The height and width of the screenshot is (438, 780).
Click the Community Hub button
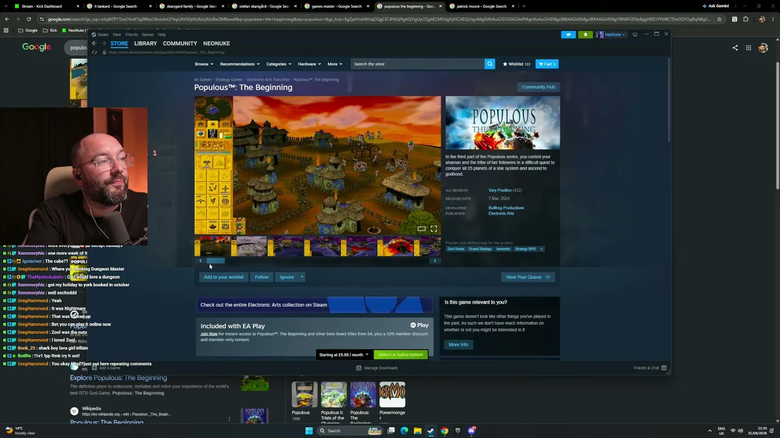539,87
